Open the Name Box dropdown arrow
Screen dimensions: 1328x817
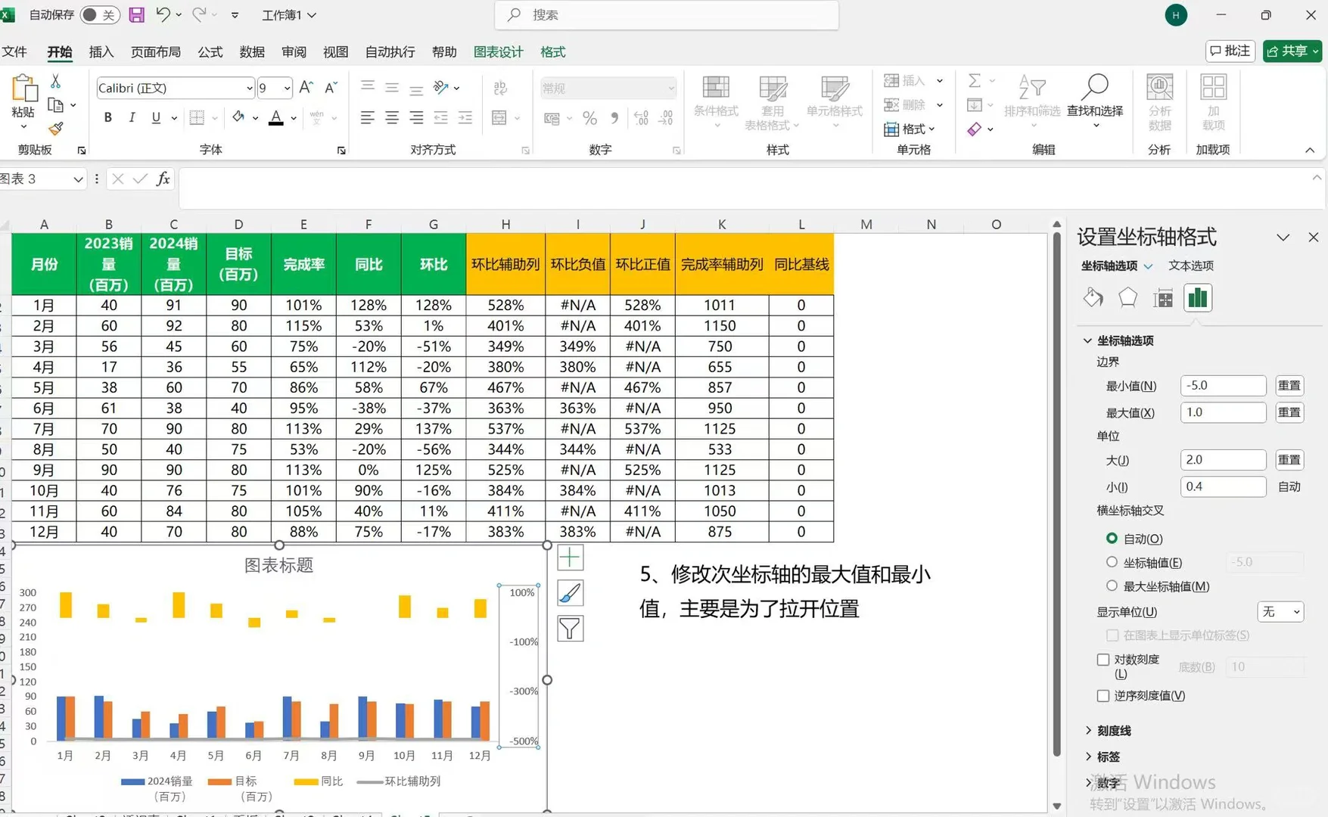click(x=77, y=179)
